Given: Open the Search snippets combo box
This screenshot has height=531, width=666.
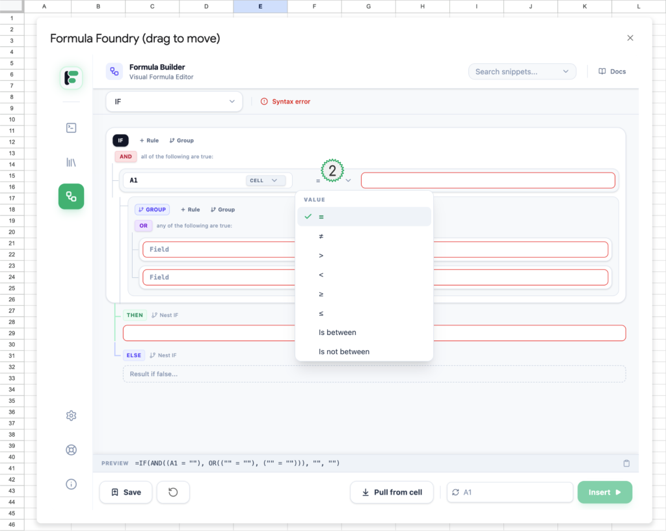Looking at the screenshot, I should pos(522,72).
